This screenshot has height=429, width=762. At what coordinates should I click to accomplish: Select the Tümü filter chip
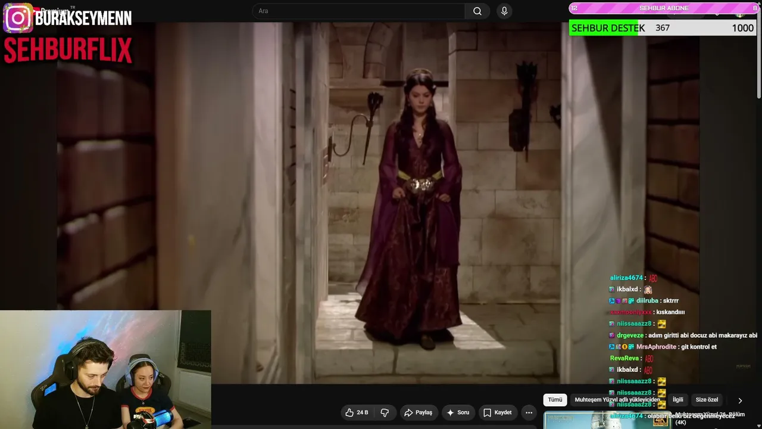[555, 400]
